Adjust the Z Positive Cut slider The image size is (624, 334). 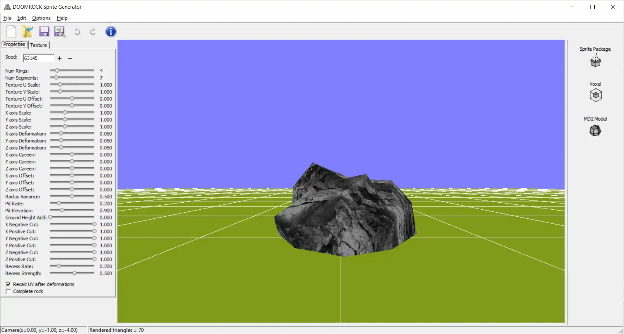click(x=72, y=259)
